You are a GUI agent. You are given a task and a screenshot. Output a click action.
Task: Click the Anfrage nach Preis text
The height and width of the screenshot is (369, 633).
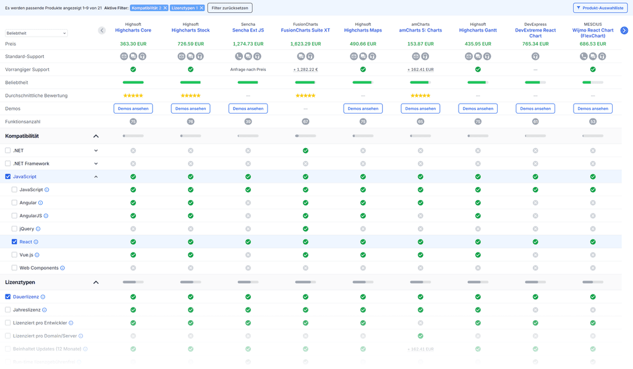tap(248, 70)
